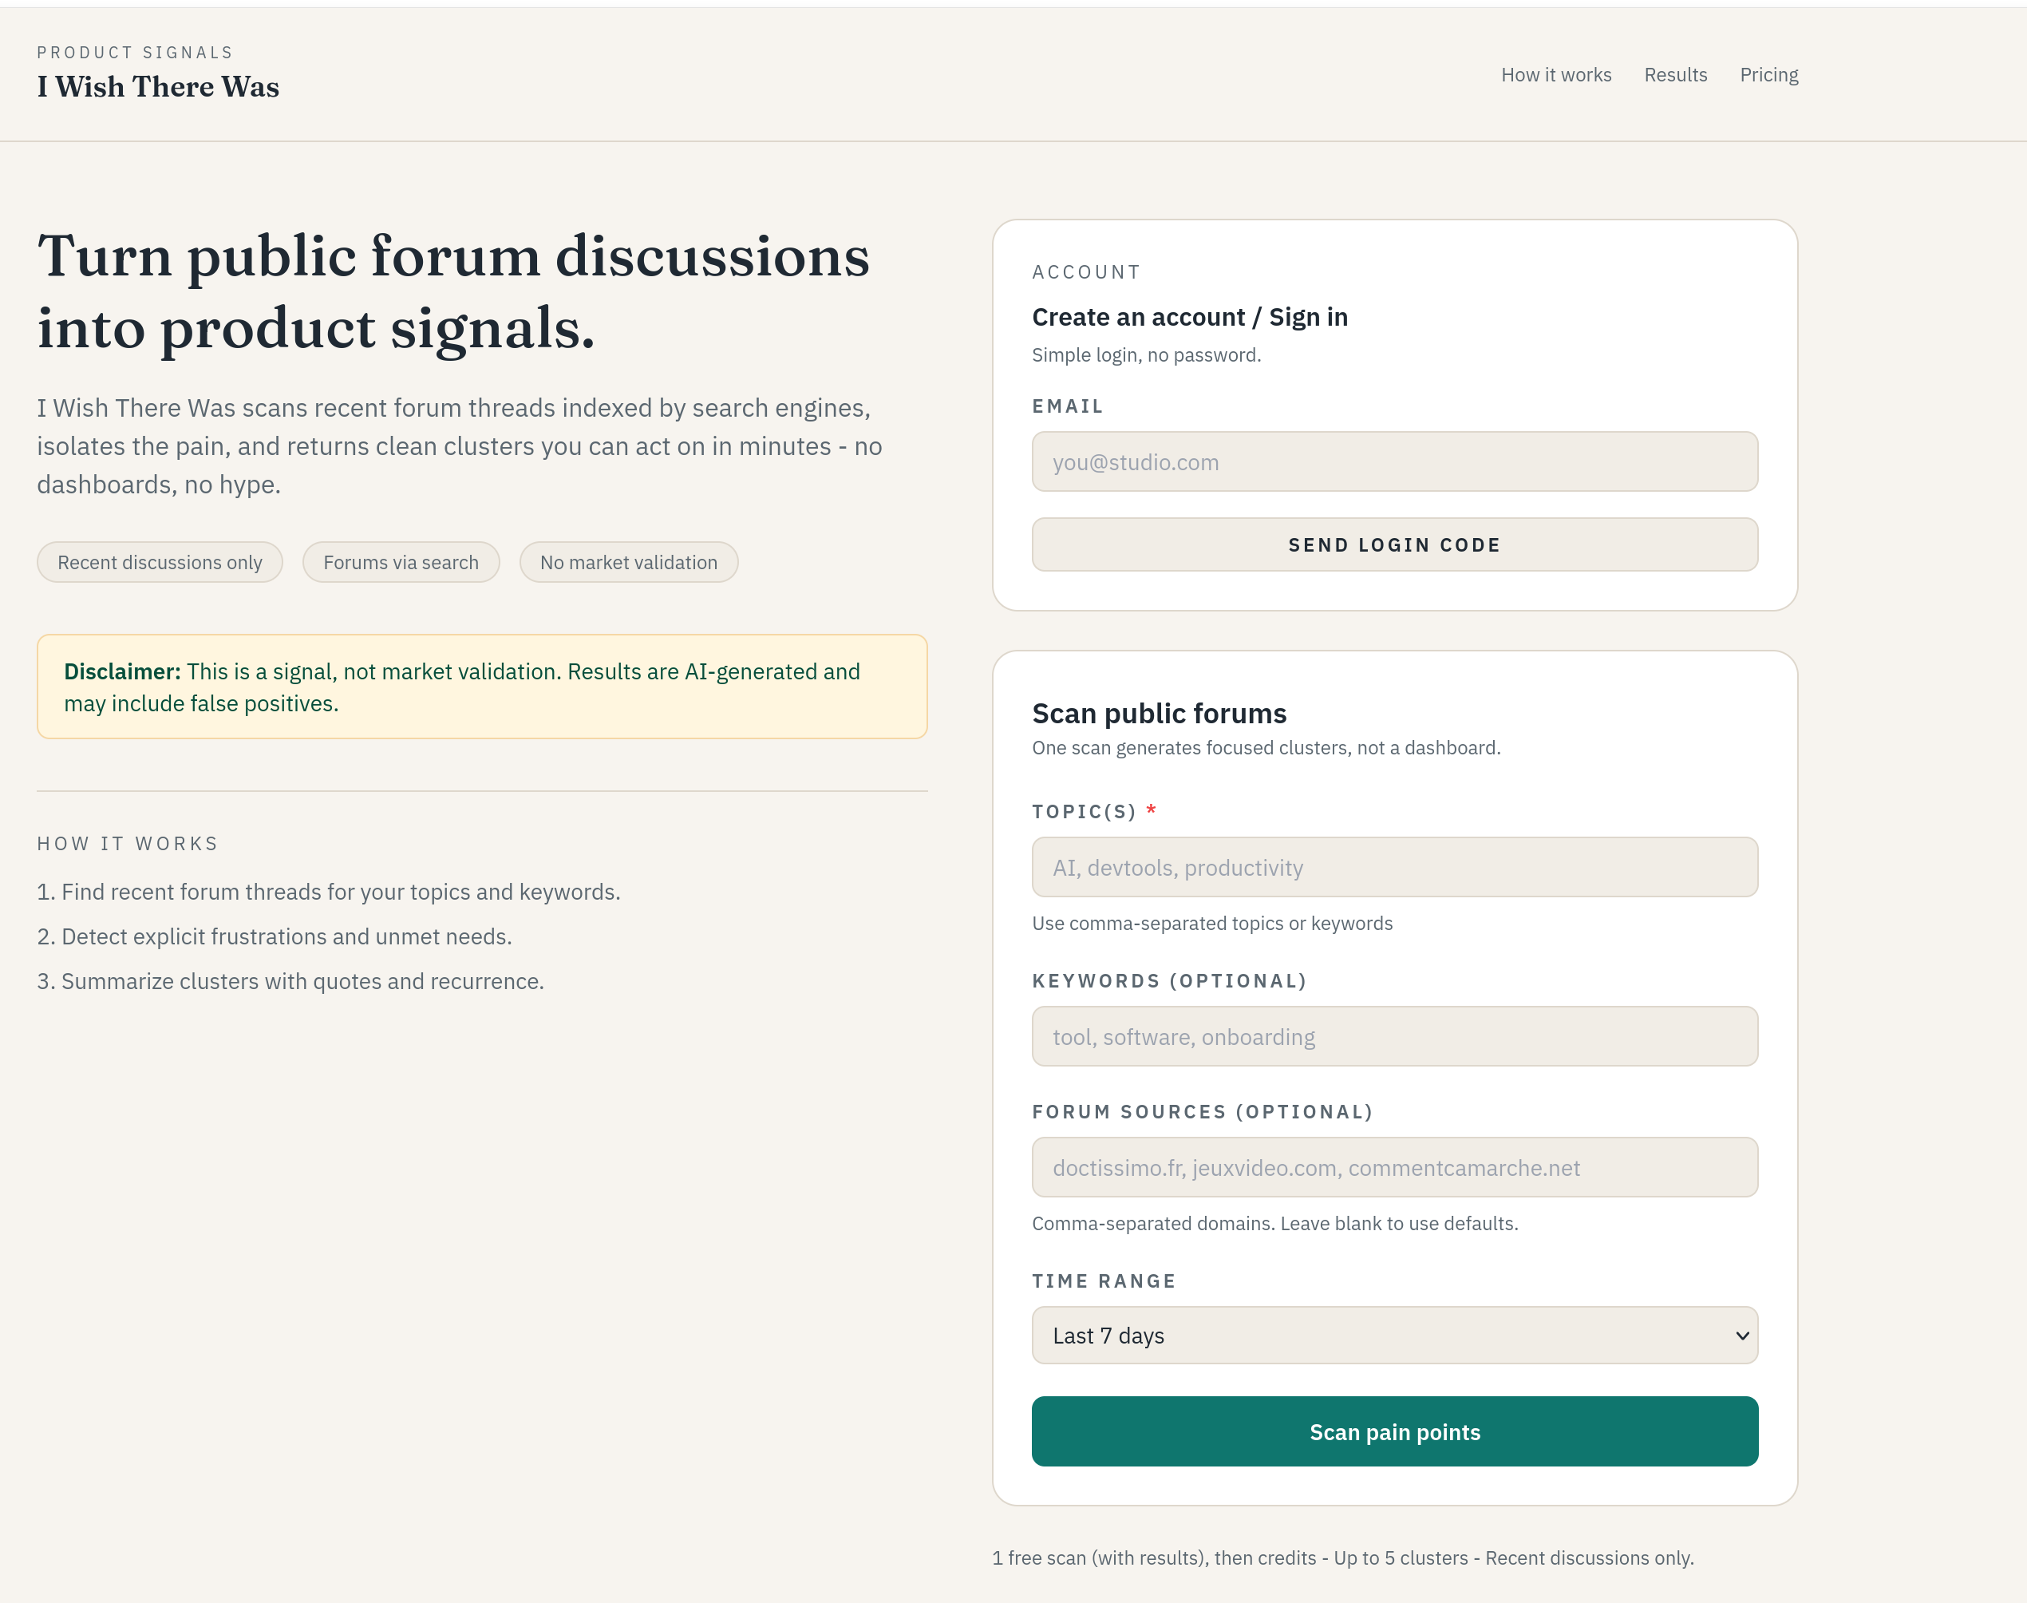
Task: Click the Scan public forums heading
Action: (x=1160, y=713)
